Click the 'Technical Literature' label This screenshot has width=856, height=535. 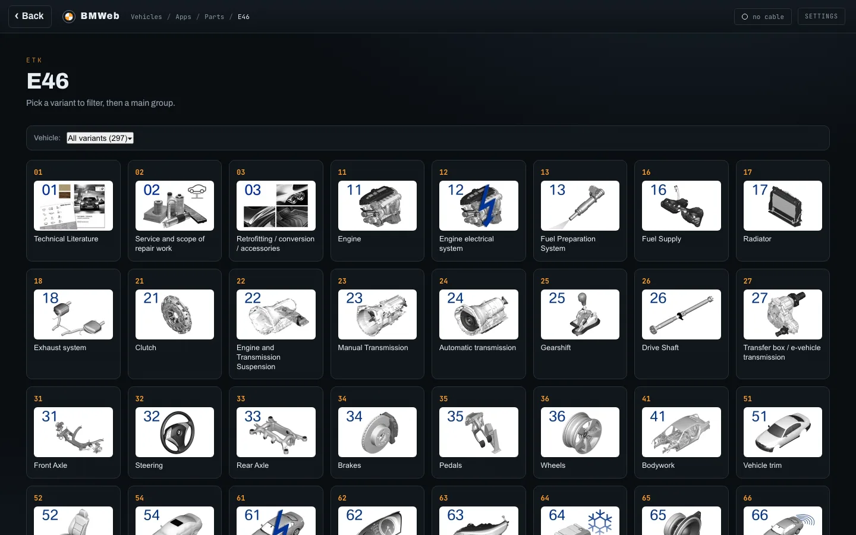(x=66, y=239)
